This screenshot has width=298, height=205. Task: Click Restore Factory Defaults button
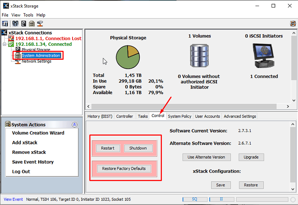[124, 169]
